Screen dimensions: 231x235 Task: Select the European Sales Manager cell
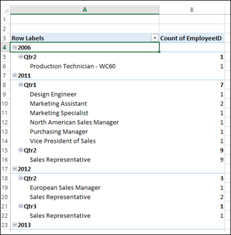click(x=85, y=188)
